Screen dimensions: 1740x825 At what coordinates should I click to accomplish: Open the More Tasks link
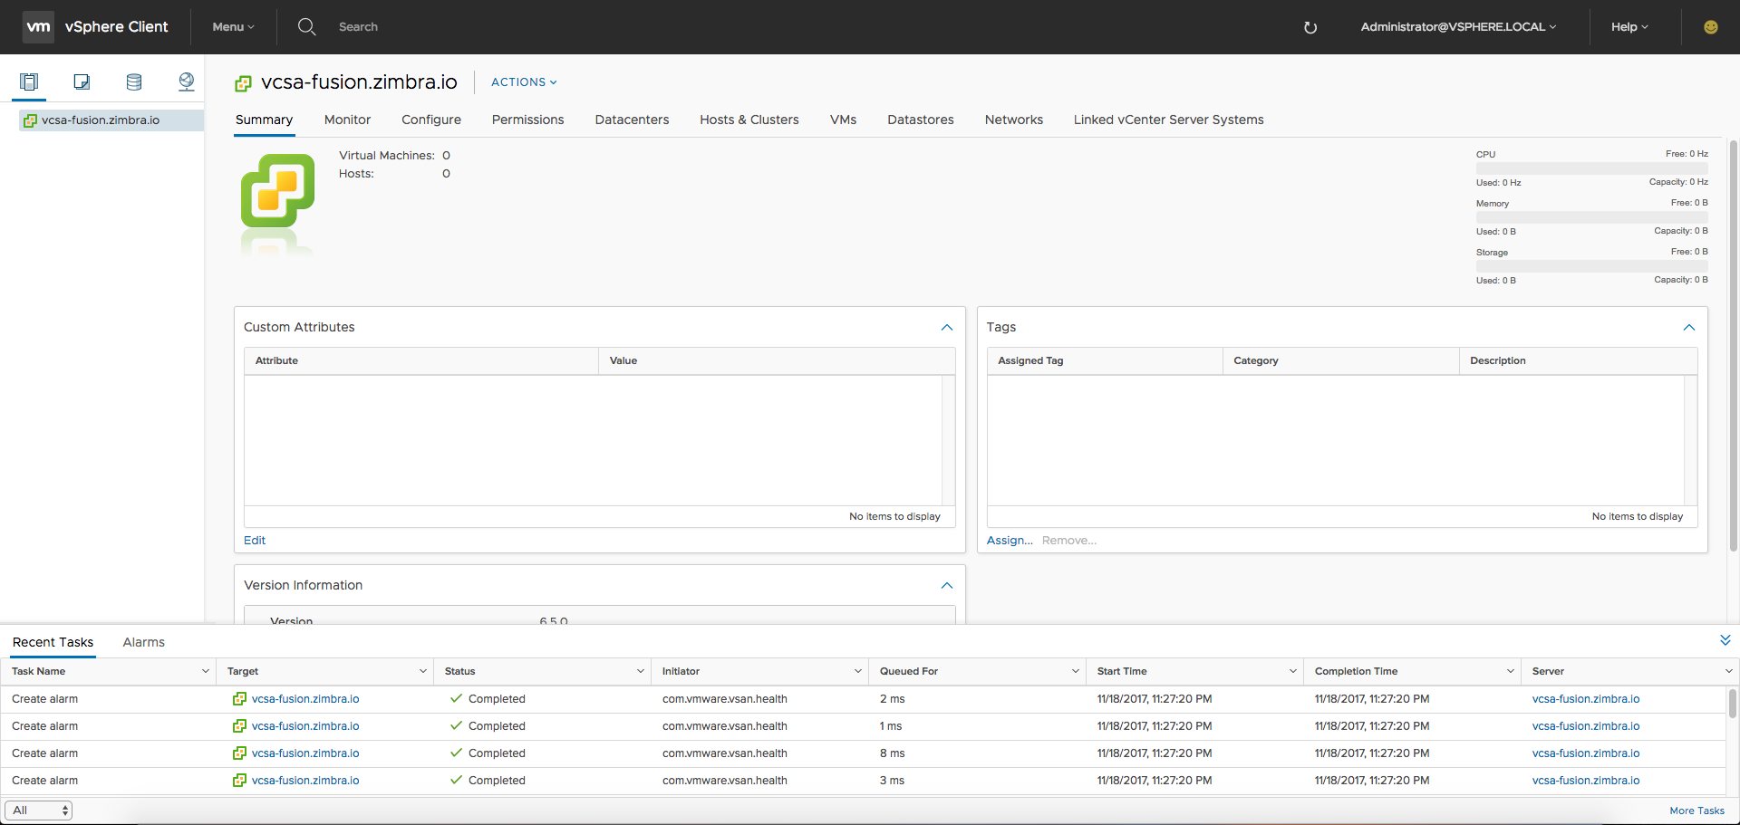point(1697,811)
